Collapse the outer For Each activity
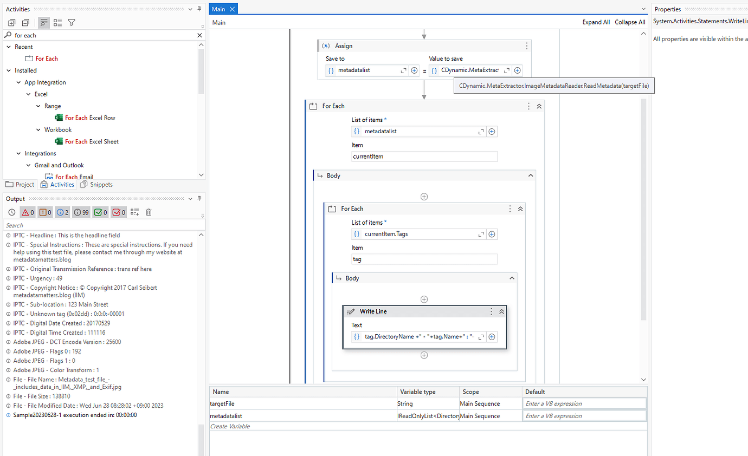 click(x=538, y=106)
